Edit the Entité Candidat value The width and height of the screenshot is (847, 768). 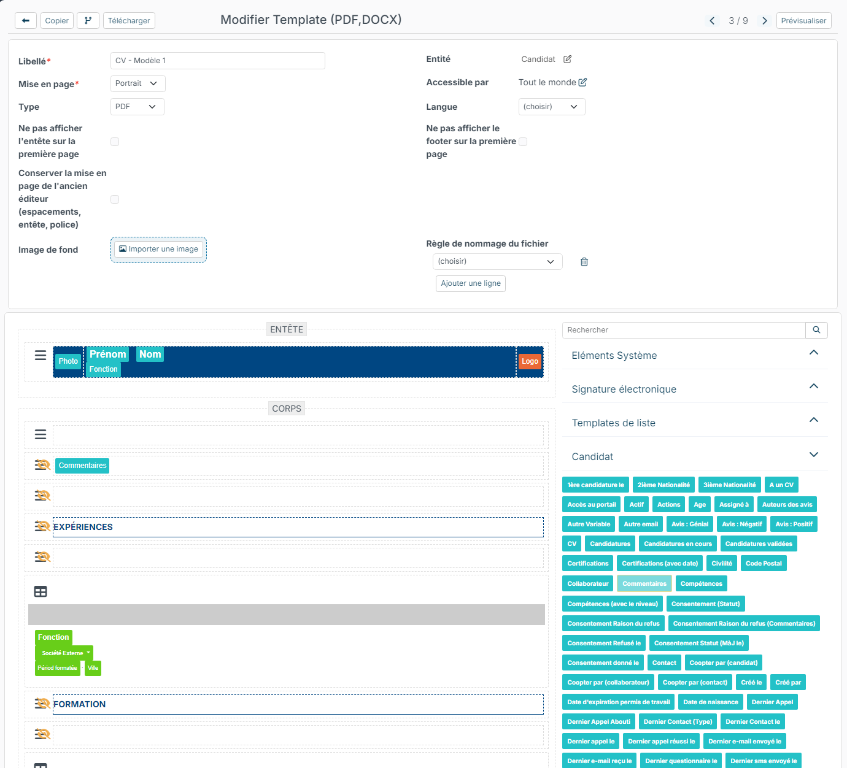[568, 60]
